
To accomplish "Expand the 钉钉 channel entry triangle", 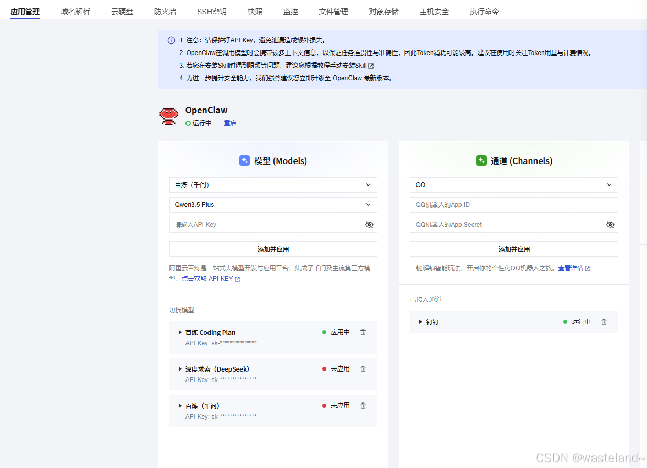I will coord(420,322).
